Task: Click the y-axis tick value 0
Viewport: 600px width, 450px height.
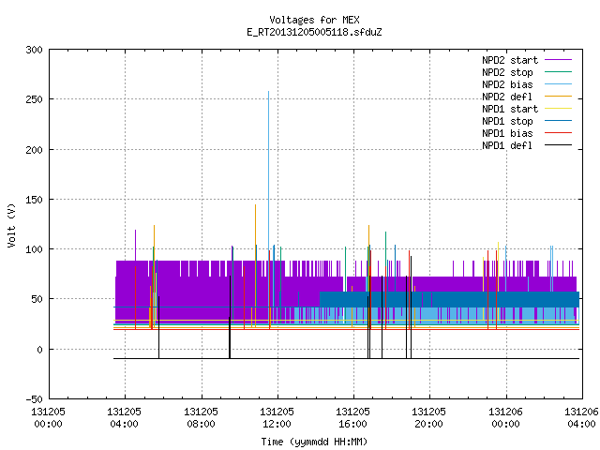Action: click(x=39, y=350)
